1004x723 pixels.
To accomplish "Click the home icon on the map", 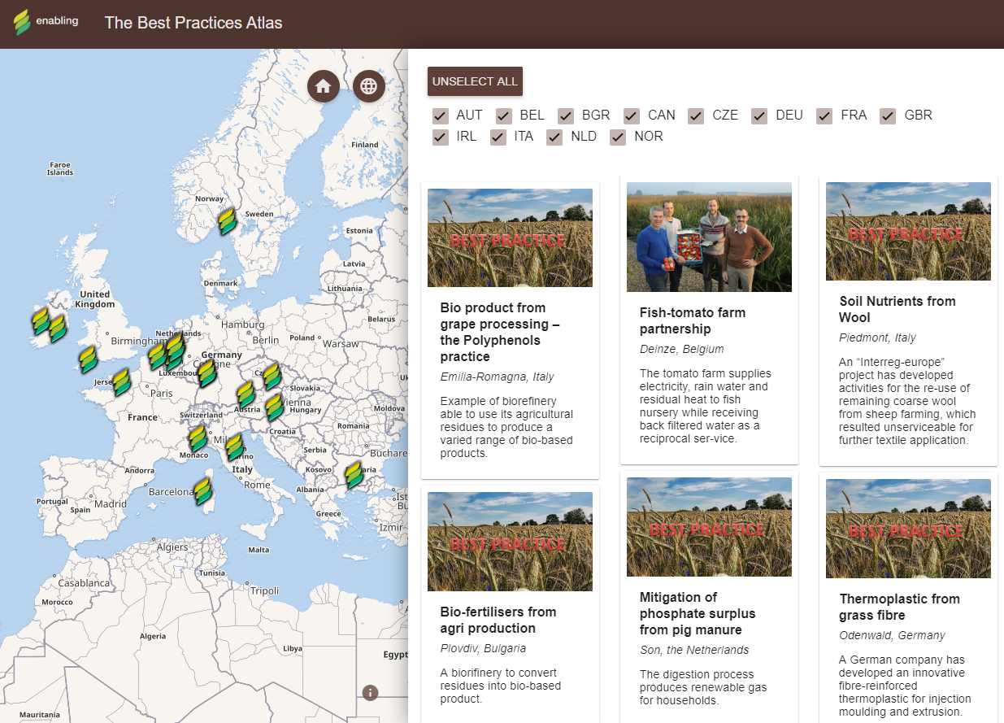I will (x=323, y=85).
